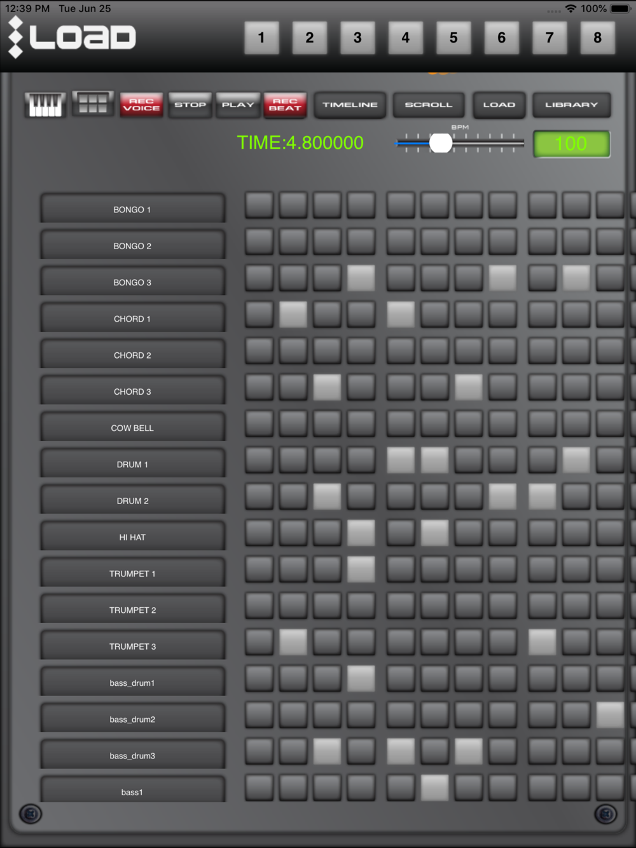Select pattern slot 6
The width and height of the screenshot is (636, 848).
[x=502, y=38]
